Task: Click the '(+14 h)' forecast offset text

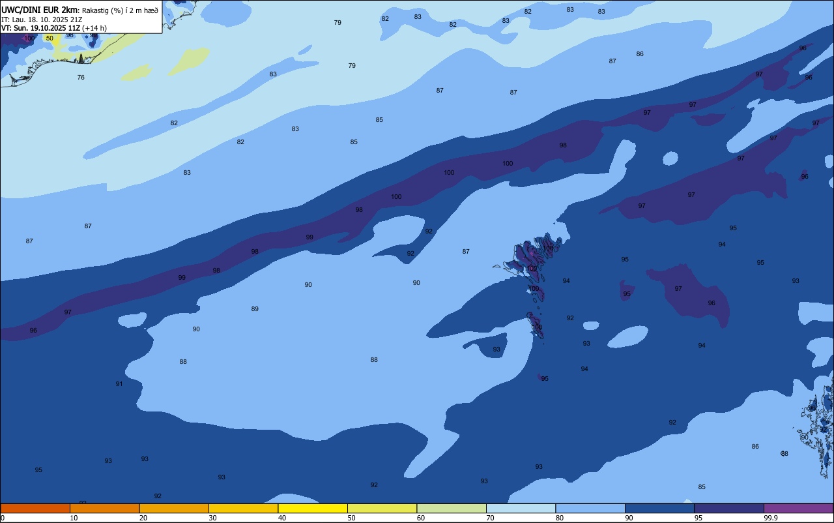Action: 94,28
